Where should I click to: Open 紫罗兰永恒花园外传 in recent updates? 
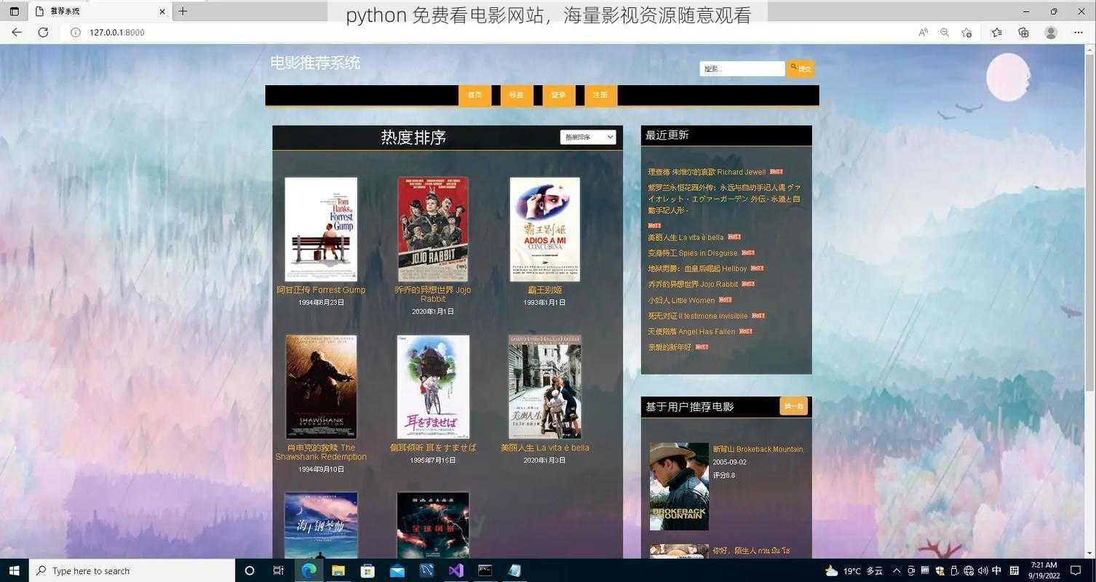(x=725, y=199)
